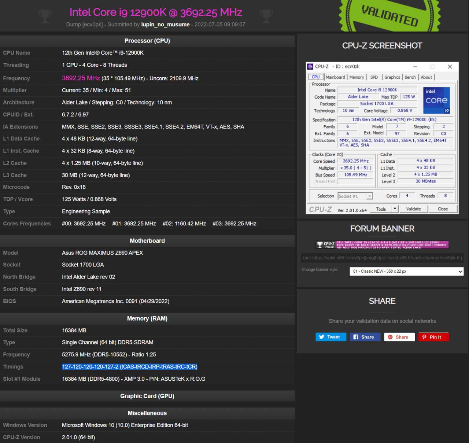Open the Tools dropdown arrow in CPU-Z
The height and width of the screenshot is (443, 469).
[x=395, y=209]
